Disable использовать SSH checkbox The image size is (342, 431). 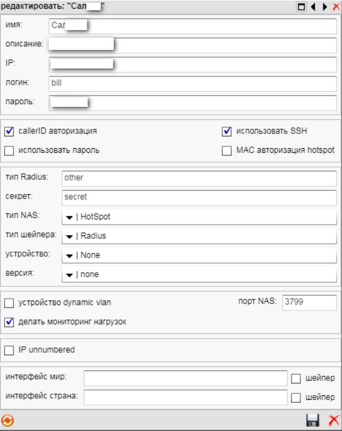coord(226,131)
